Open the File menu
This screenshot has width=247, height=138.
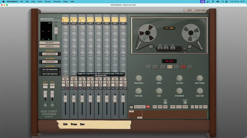pyautogui.click(x=22, y=2)
